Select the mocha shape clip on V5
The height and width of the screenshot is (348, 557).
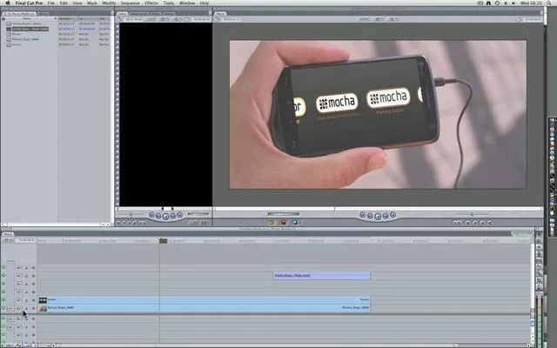[x=322, y=276]
